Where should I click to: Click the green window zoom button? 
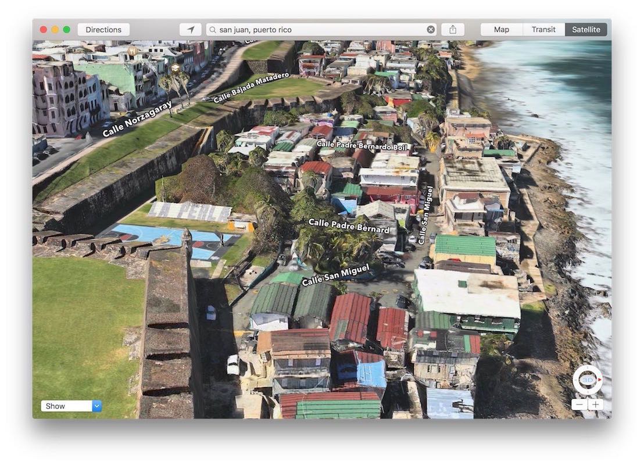67,30
